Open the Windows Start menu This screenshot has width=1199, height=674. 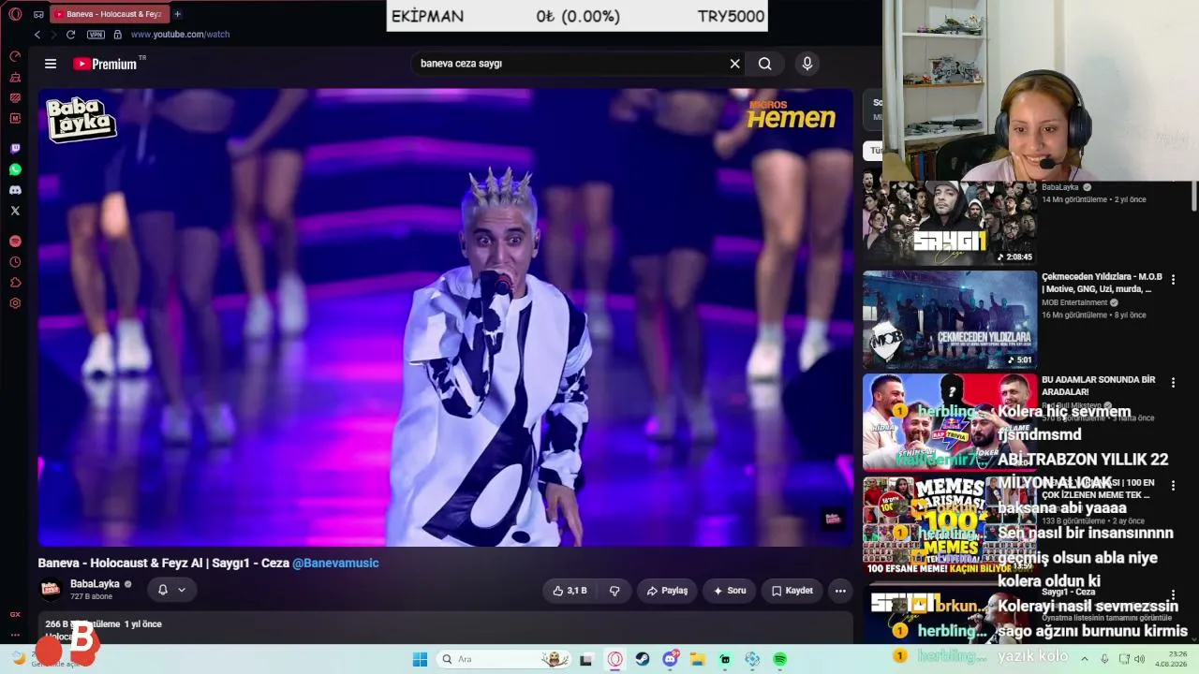tap(420, 659)
